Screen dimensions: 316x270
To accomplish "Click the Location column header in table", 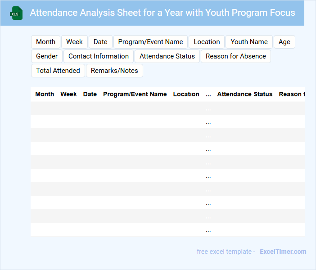I will [186, 94].
